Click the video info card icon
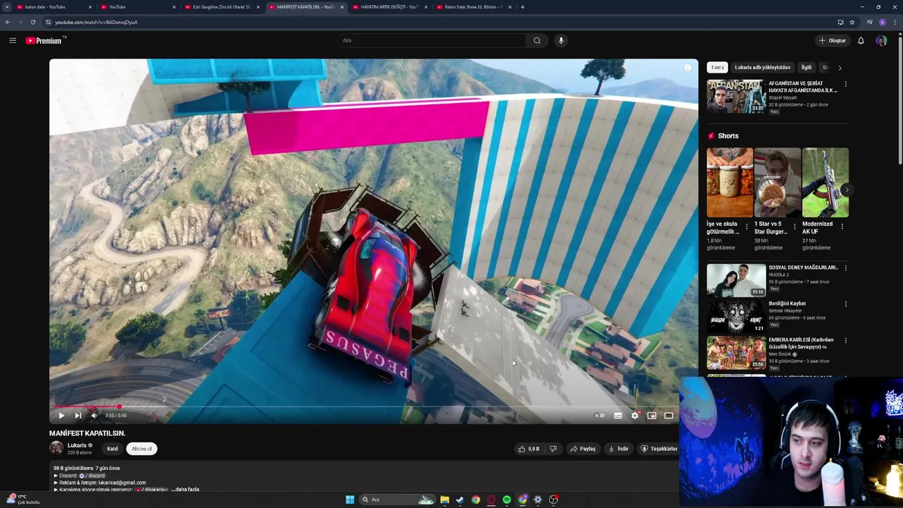 click(688, 68)
